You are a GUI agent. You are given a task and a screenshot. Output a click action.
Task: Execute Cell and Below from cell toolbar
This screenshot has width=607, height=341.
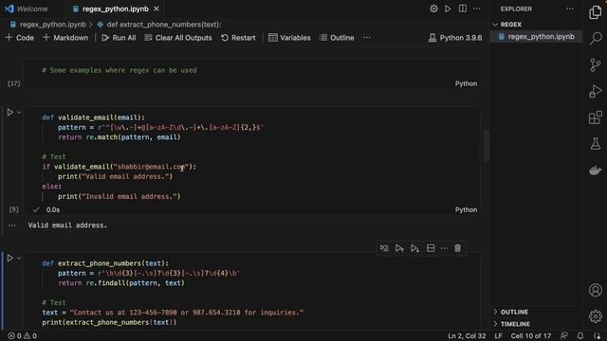point(414,248)
